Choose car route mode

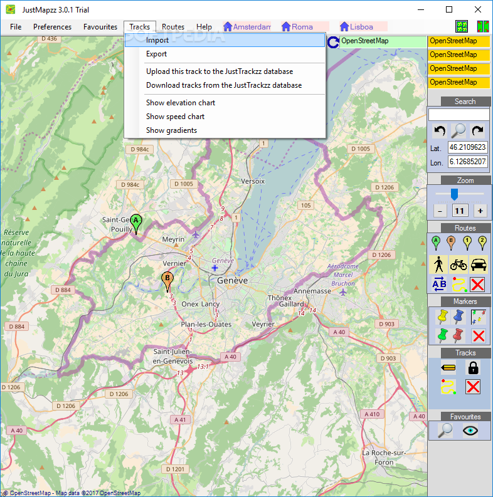pyautogui.click(x=479, y=264)
